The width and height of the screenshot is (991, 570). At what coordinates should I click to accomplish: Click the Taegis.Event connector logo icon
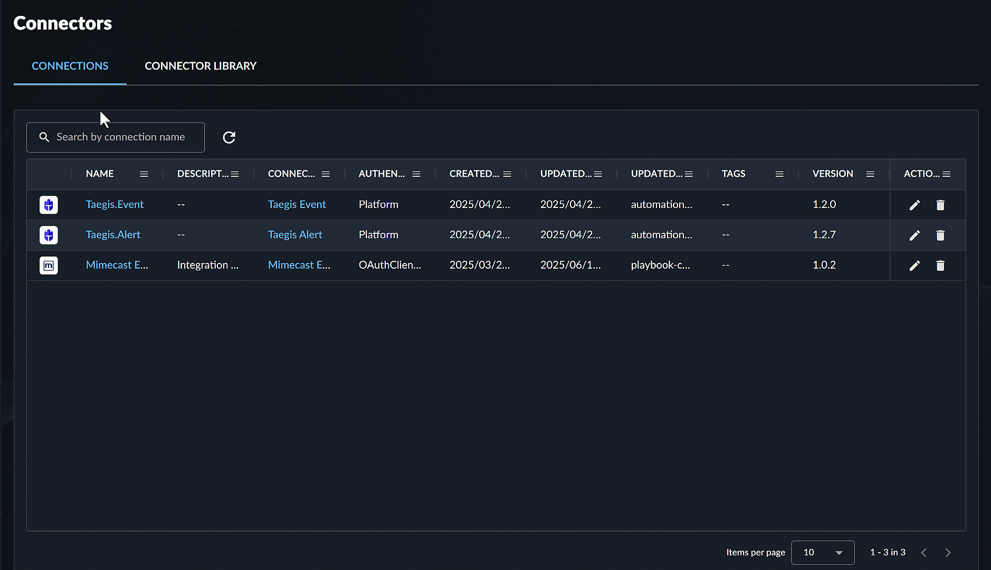coord(49,205)
